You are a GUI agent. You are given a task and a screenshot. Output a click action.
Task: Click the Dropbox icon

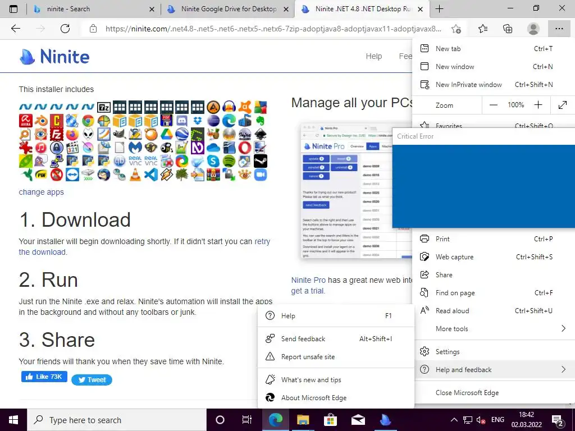pyautogui.click(x=198, y=121)
